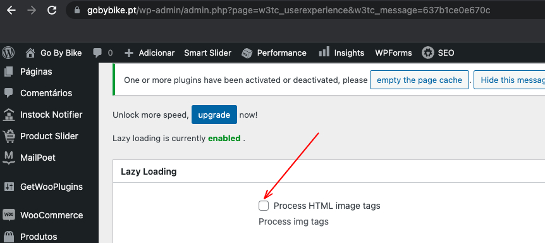Enable Process HTML image tags checkbox

(264, 206)
